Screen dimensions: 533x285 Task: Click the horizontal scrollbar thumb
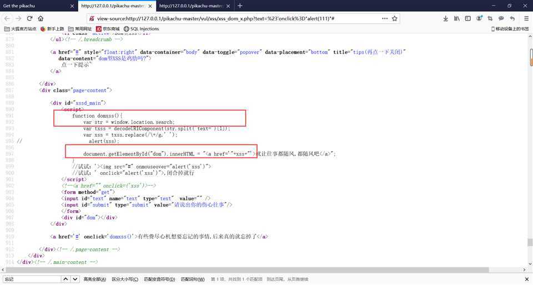[248, 270]
